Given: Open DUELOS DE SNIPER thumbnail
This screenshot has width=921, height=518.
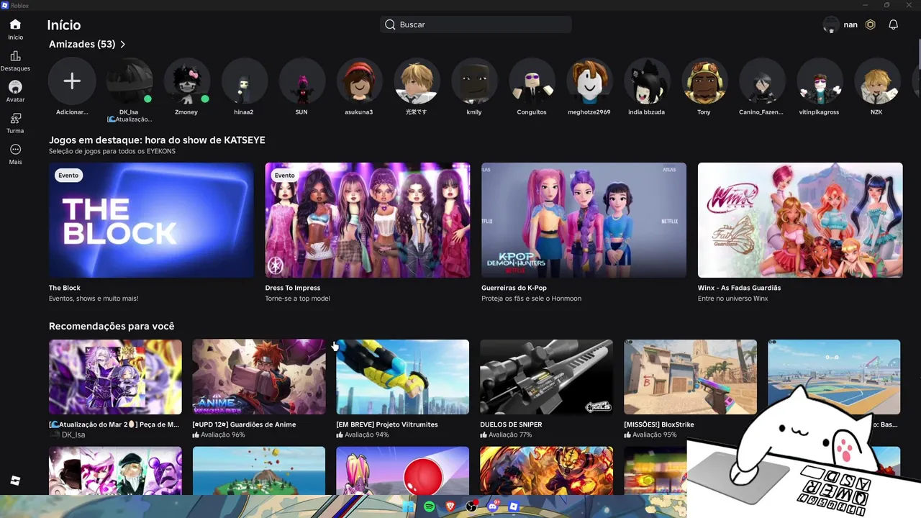Looking at the screenshot, I should [546, 377].
